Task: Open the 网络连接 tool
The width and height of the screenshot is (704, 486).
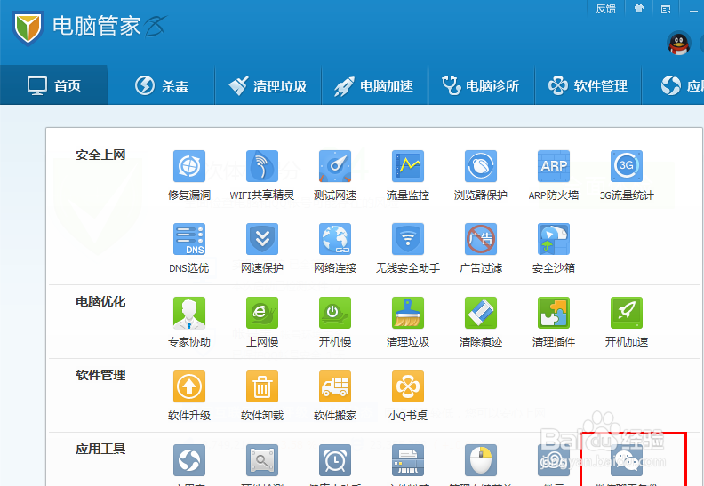Action: click(335, 248)
